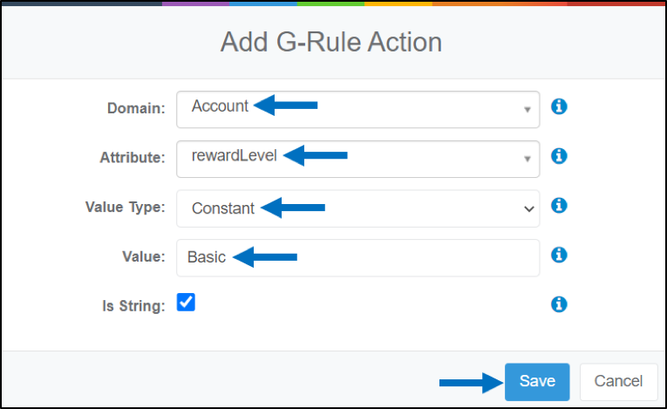Click the info icon next to Value
667x409 pixels.
click(559, 255)
